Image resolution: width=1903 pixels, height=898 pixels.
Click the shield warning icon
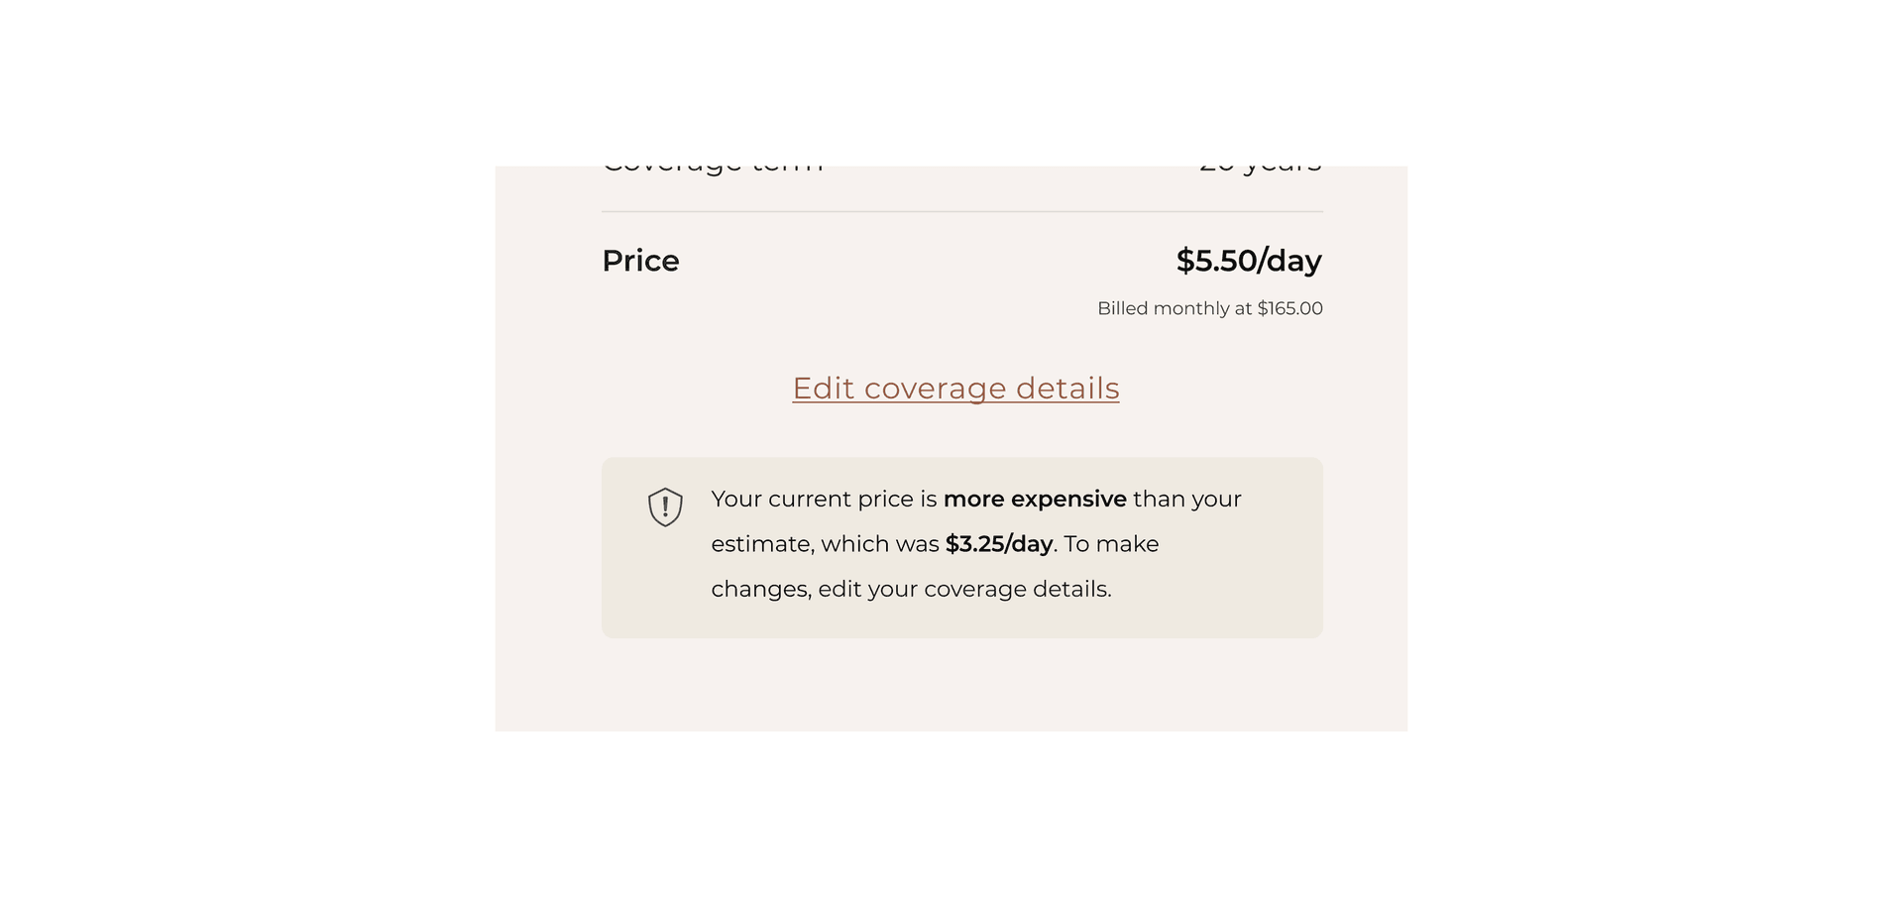pos(665,506)
